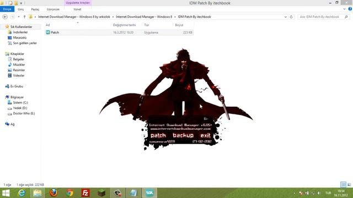Screen dimensions: 353x198
Task: Click the Quick Access properties icon
Action: [x=10, y=3]
